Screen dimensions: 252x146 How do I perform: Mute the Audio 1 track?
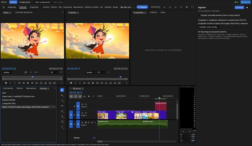[86, 122]
